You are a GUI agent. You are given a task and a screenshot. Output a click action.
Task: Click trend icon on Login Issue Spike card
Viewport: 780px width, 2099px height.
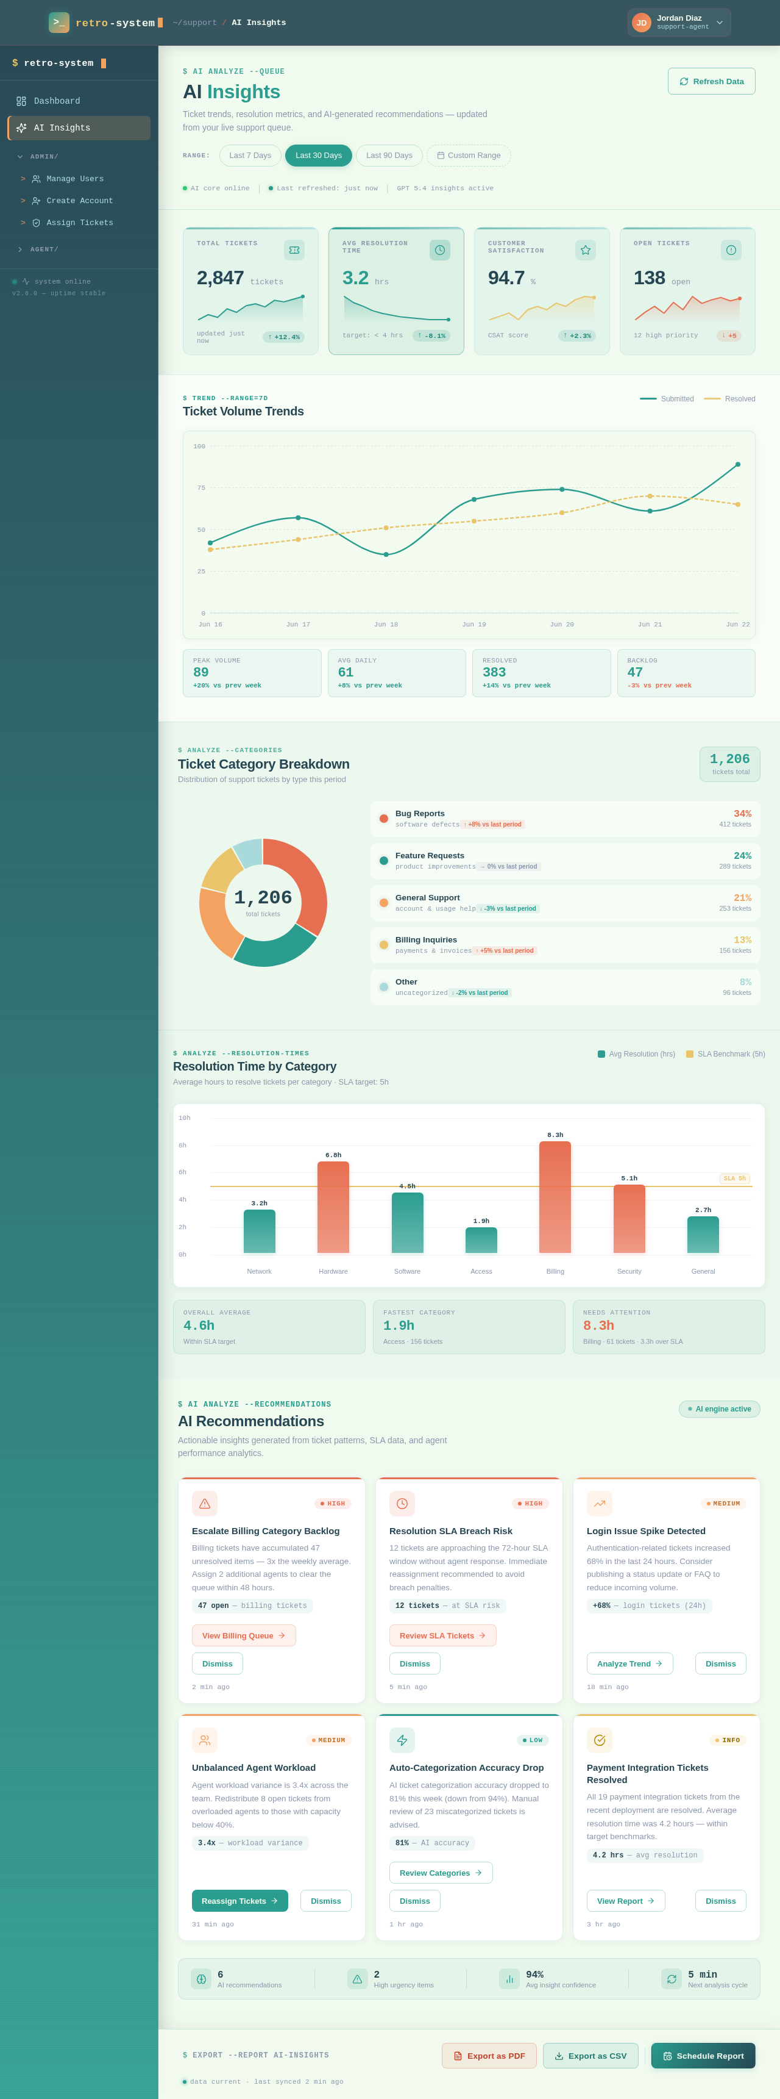(x=599, y=1504)
